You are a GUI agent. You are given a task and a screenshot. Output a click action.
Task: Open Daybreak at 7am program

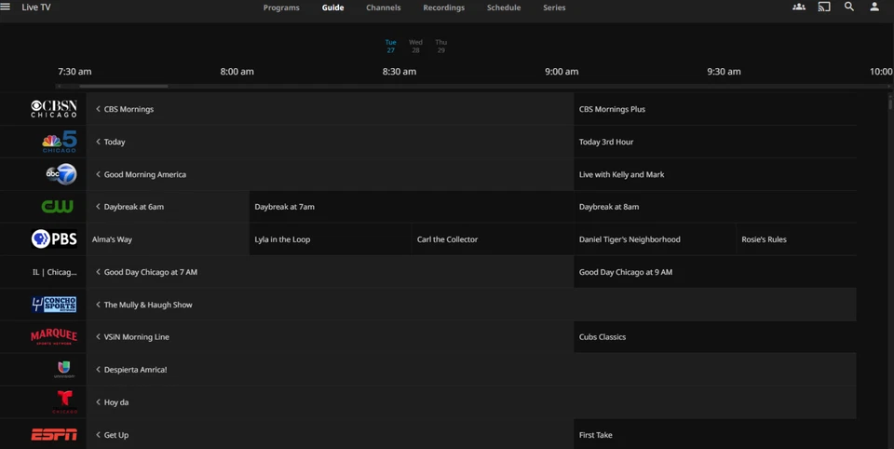click(411, 207)
